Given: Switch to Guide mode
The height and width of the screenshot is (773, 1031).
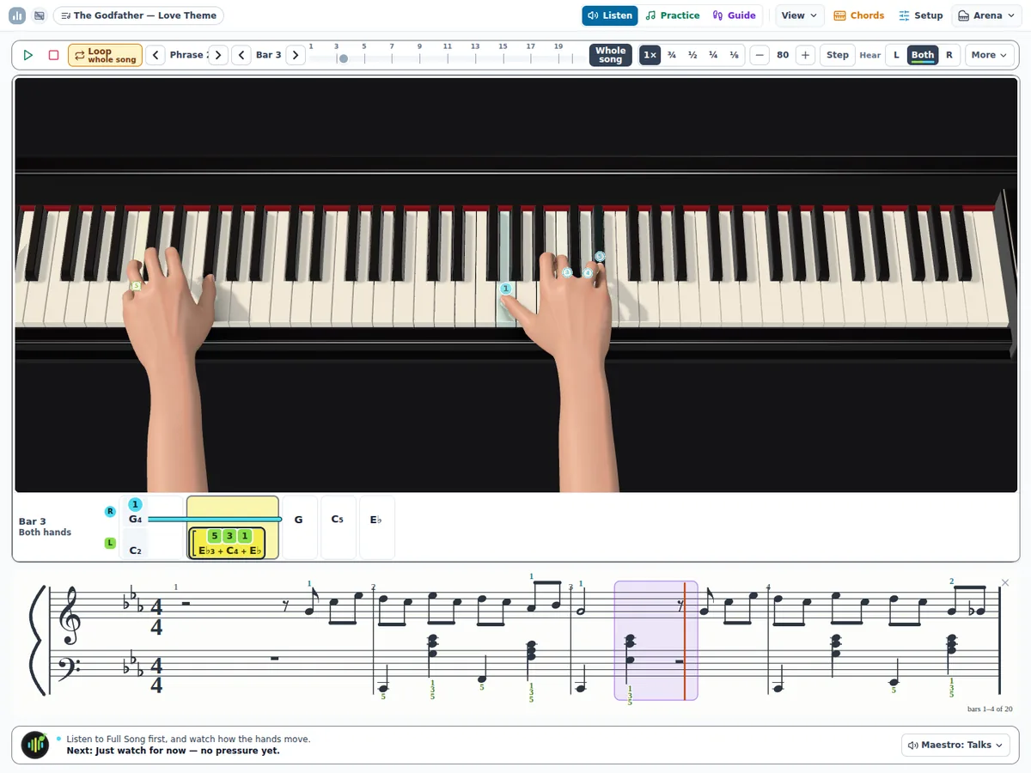Looking at the screenshot, I should tap(735, 15).
